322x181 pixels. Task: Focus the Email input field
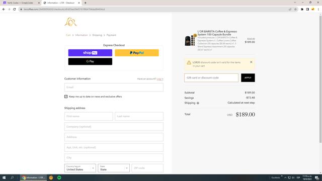click(x=114, y=87)
